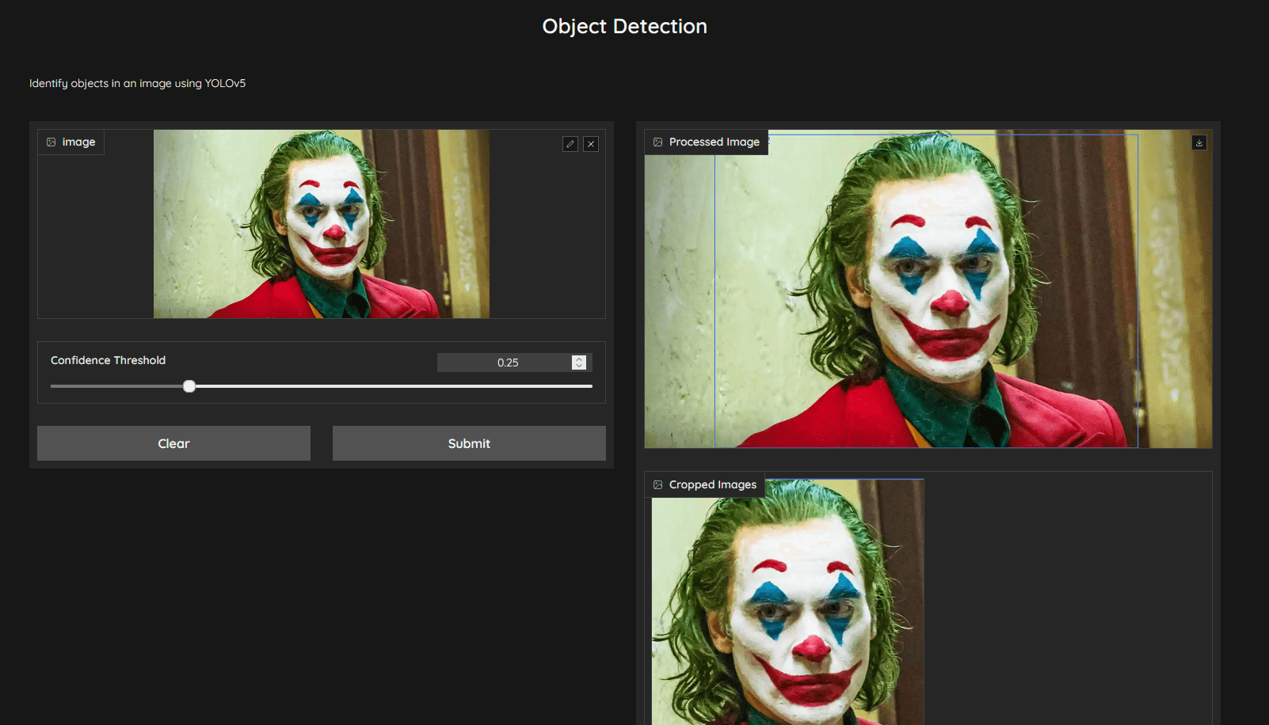Click the up arrow on the confidence stepper
This screenshot has width=1269, height=725.
(x=580, y=358)
